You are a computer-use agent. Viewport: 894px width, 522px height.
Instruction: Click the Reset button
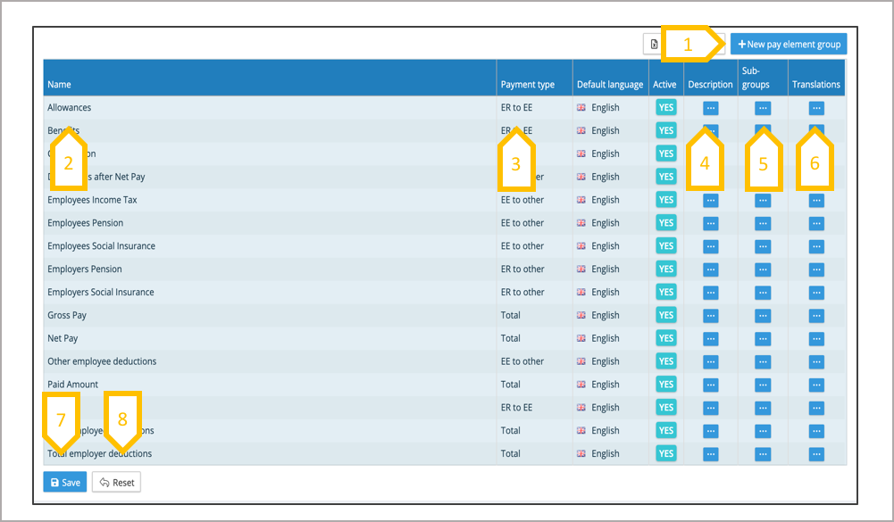tap(116, 483)
